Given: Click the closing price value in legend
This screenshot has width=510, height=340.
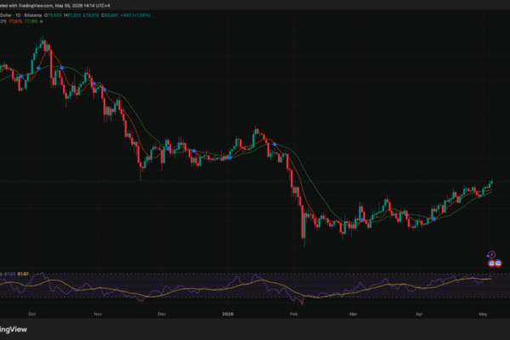Looking at the screenshot, I should tap(110, 15).
